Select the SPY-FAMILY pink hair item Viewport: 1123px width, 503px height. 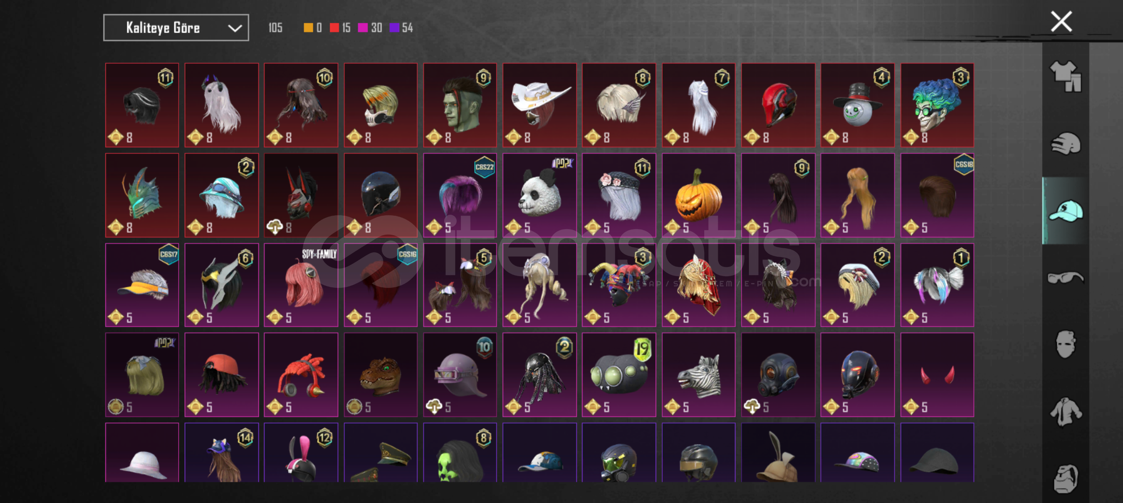301,285
